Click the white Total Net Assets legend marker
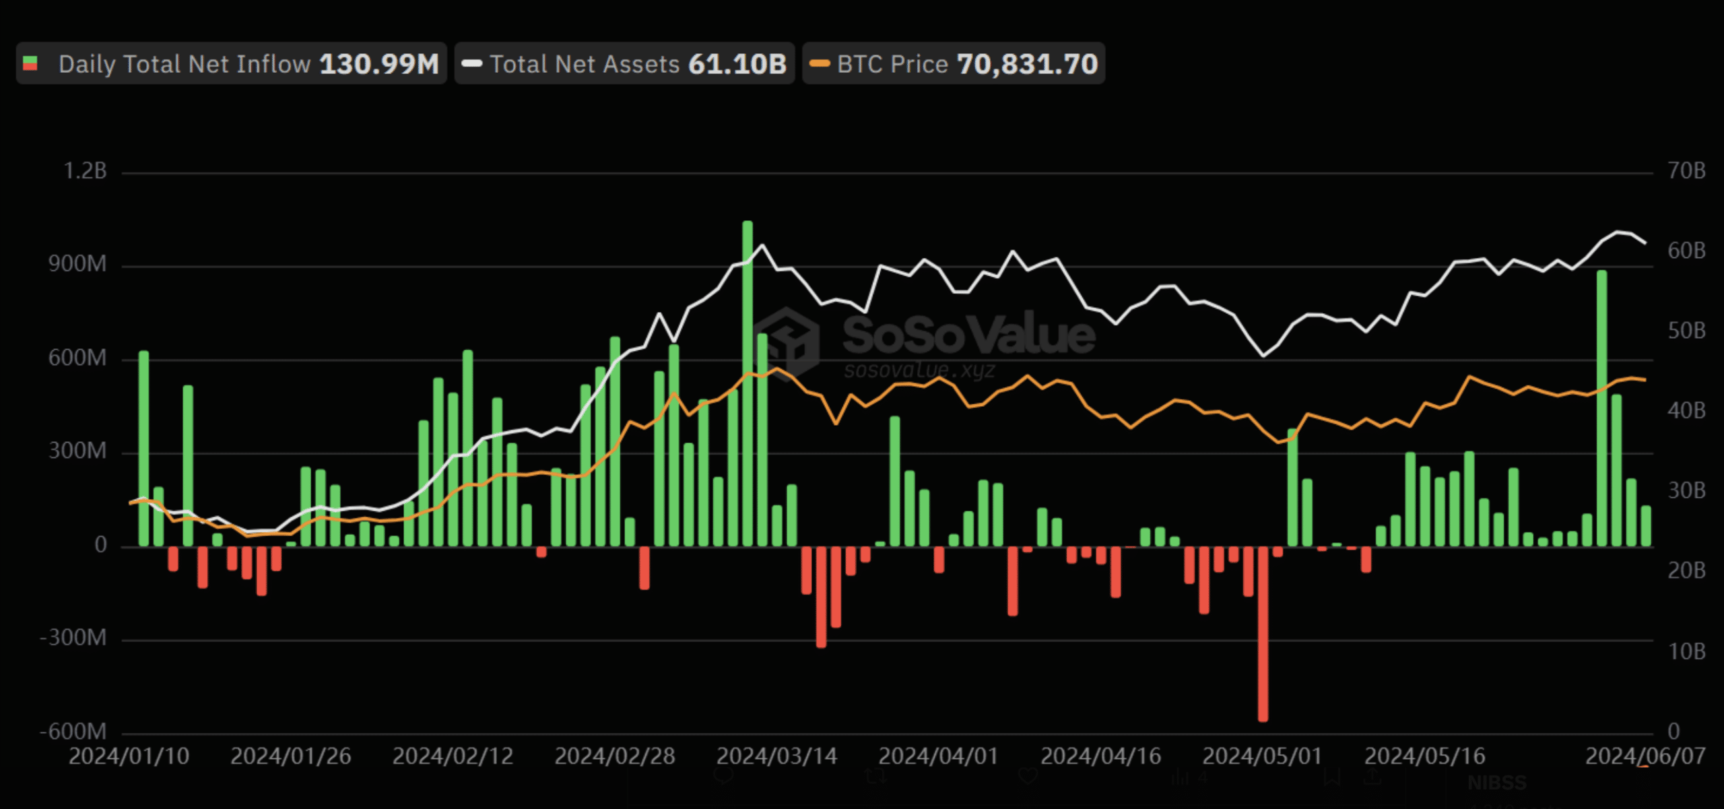The height and width of the screenshot is (809, 1724). point(472,64)
